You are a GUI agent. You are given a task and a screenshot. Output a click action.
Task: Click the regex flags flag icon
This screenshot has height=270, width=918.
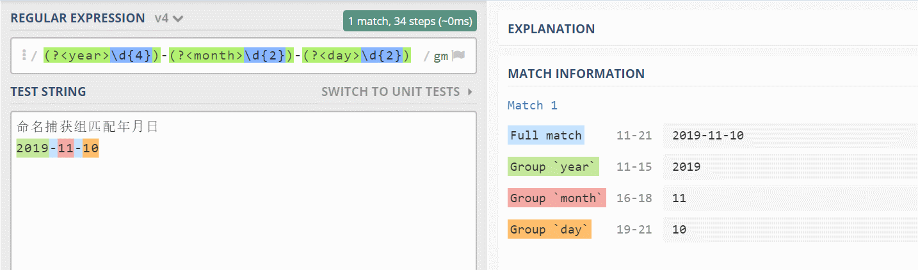pos(457,56)
